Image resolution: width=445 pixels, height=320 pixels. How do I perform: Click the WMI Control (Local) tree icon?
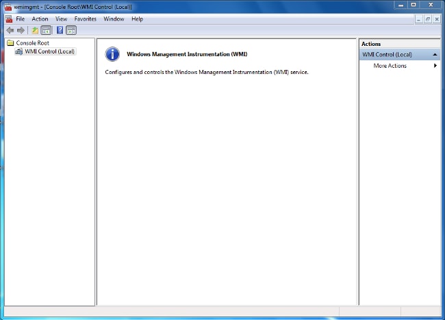(x=18, y=51)
